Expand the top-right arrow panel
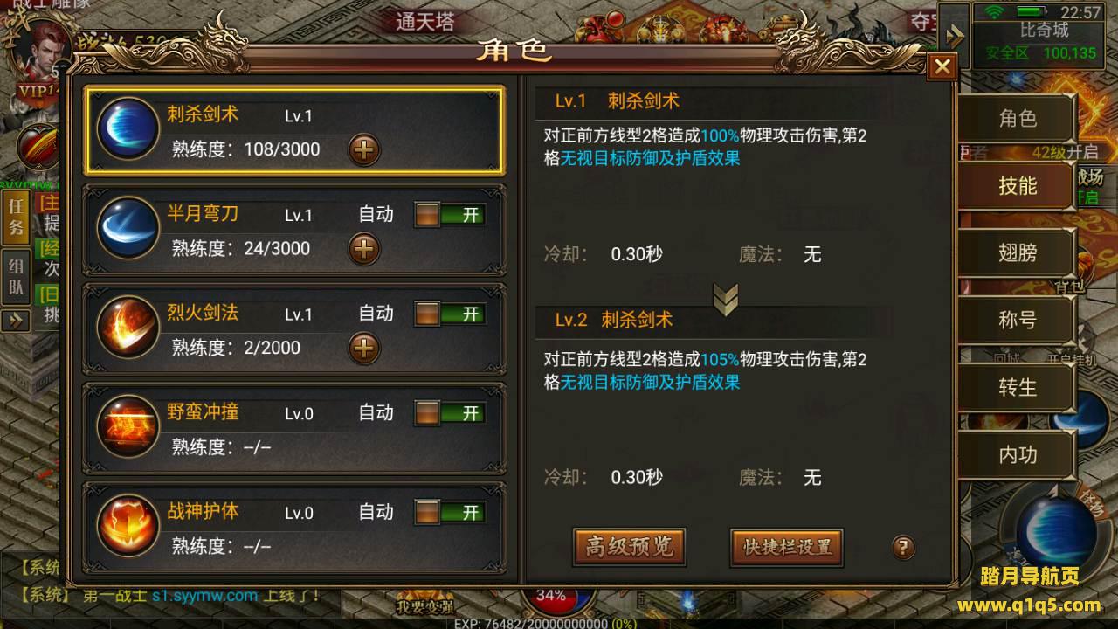This screenshot has width=1118, height=629. pyautogui.click(x=954, y=35)
